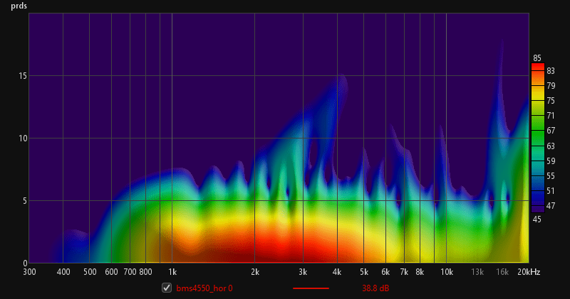Click the 4k frequency axis label

point(337,272)
